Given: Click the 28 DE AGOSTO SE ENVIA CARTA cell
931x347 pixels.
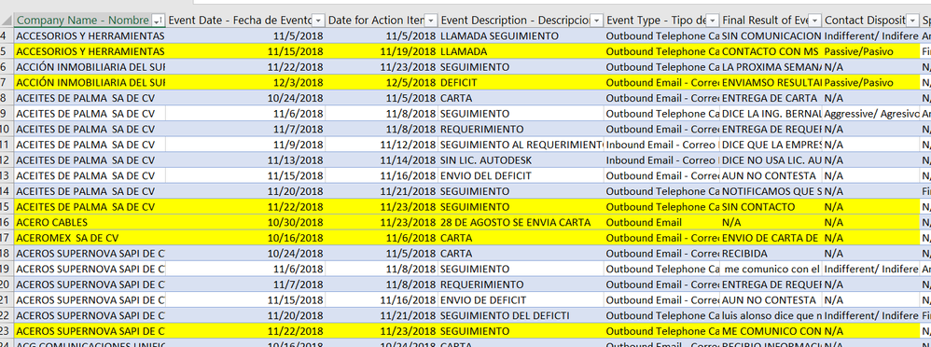Looking at the screenshot, I should 521,222.
